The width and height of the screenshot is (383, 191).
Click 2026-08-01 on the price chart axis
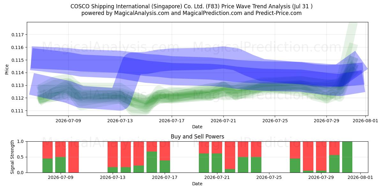365,121
